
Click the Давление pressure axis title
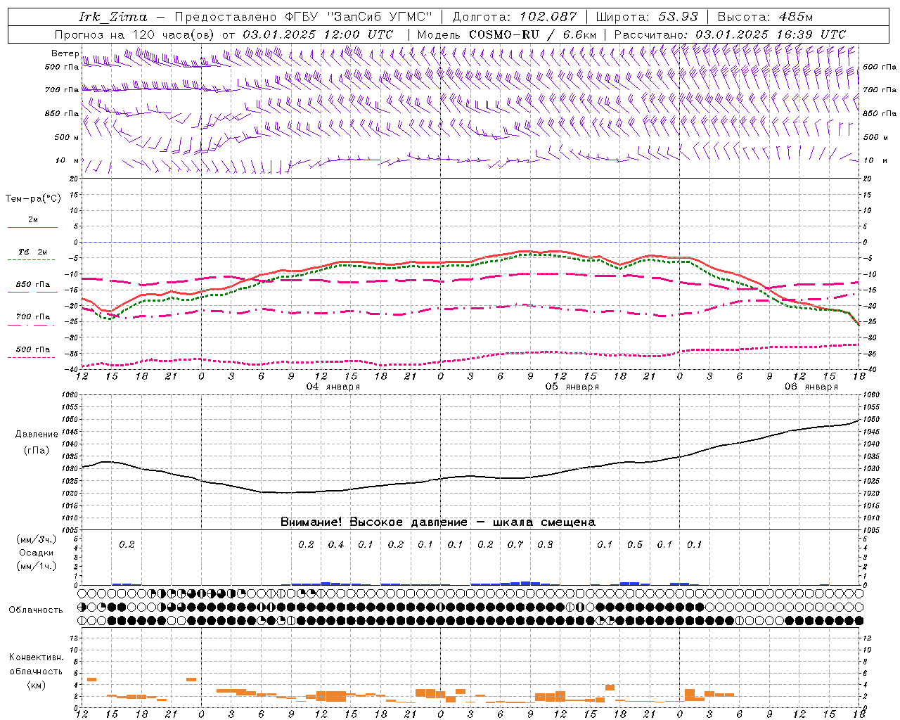pyautogui.click(x=37, y=435)
